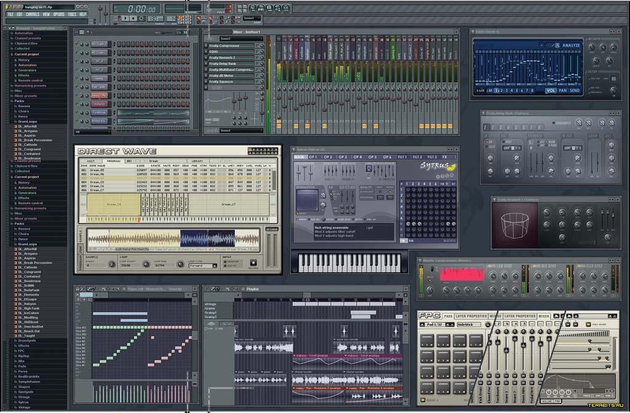Open the FILE menu
Screen dimensions: 630x413
10,14
